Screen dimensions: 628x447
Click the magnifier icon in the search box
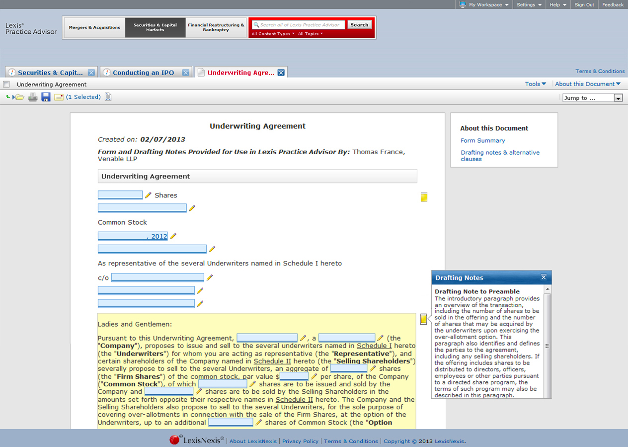[256, 25]
